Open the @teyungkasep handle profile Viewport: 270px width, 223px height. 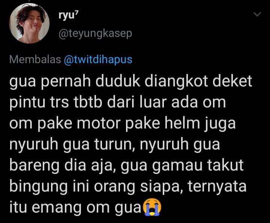(95, 34)
